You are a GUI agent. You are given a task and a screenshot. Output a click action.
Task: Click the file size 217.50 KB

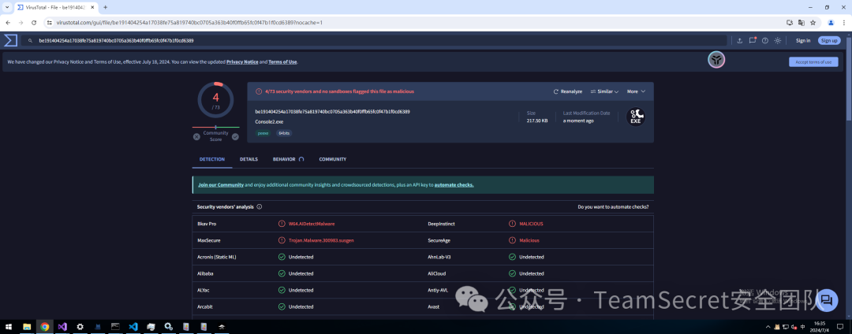click(537, 121)
